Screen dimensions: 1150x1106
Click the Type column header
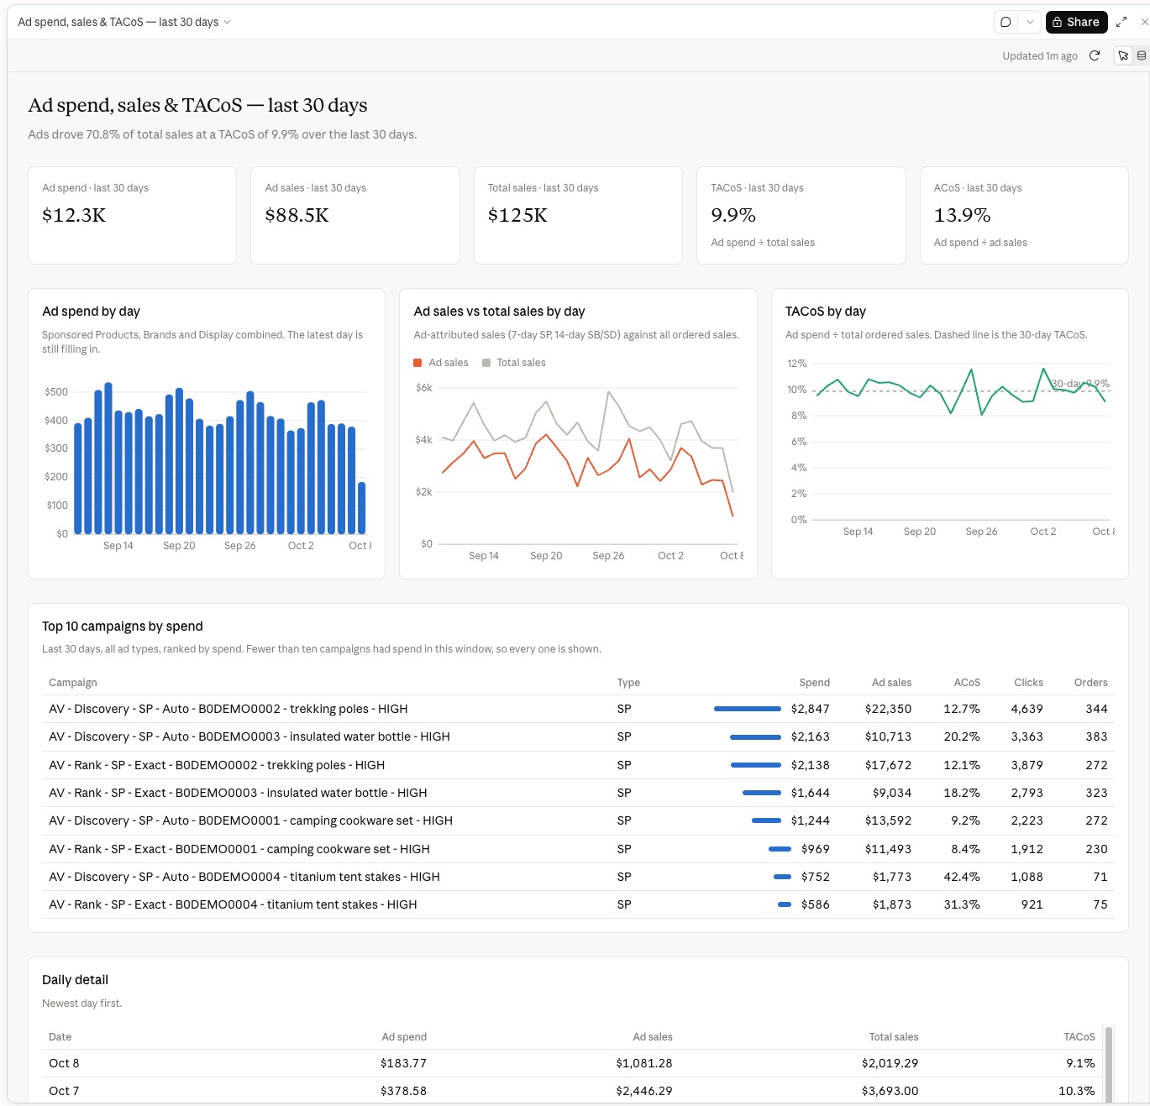(628, 683)
